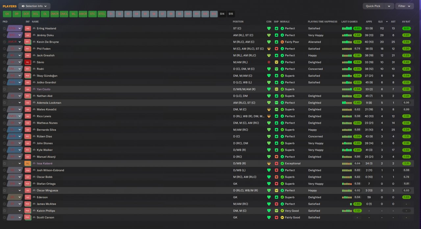Click Kalvin Phillips's Very Good morale icon
The image size is (421, 229).
(282, 211)
